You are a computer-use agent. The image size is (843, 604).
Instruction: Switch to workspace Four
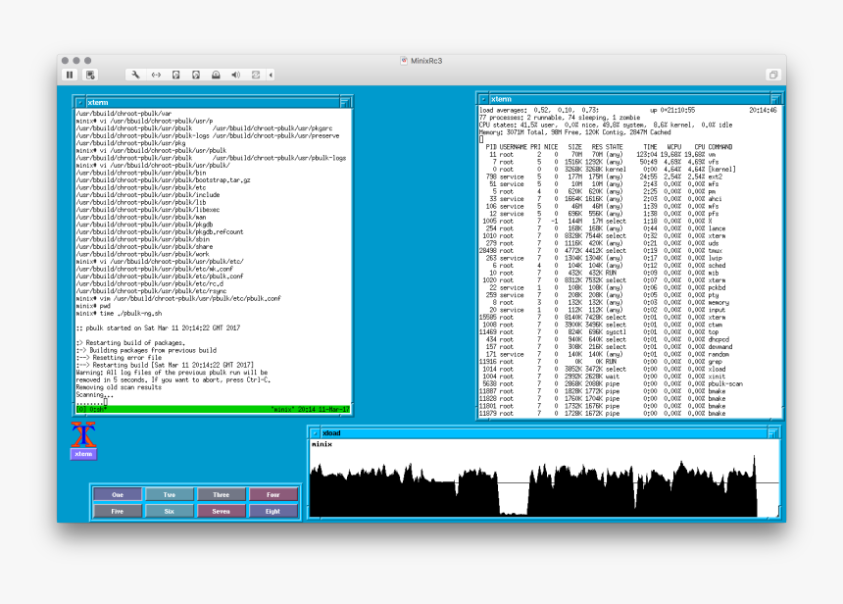tap(273, 494)
